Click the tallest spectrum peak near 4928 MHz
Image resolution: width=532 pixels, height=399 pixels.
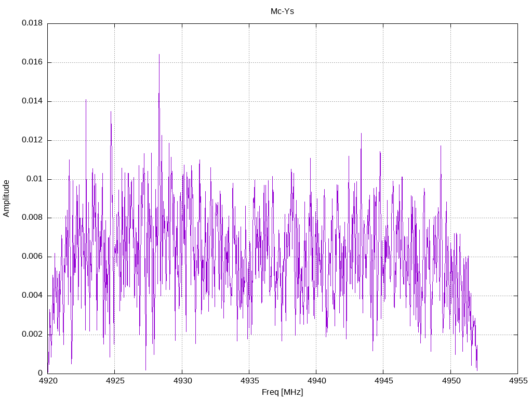point(159,55)
